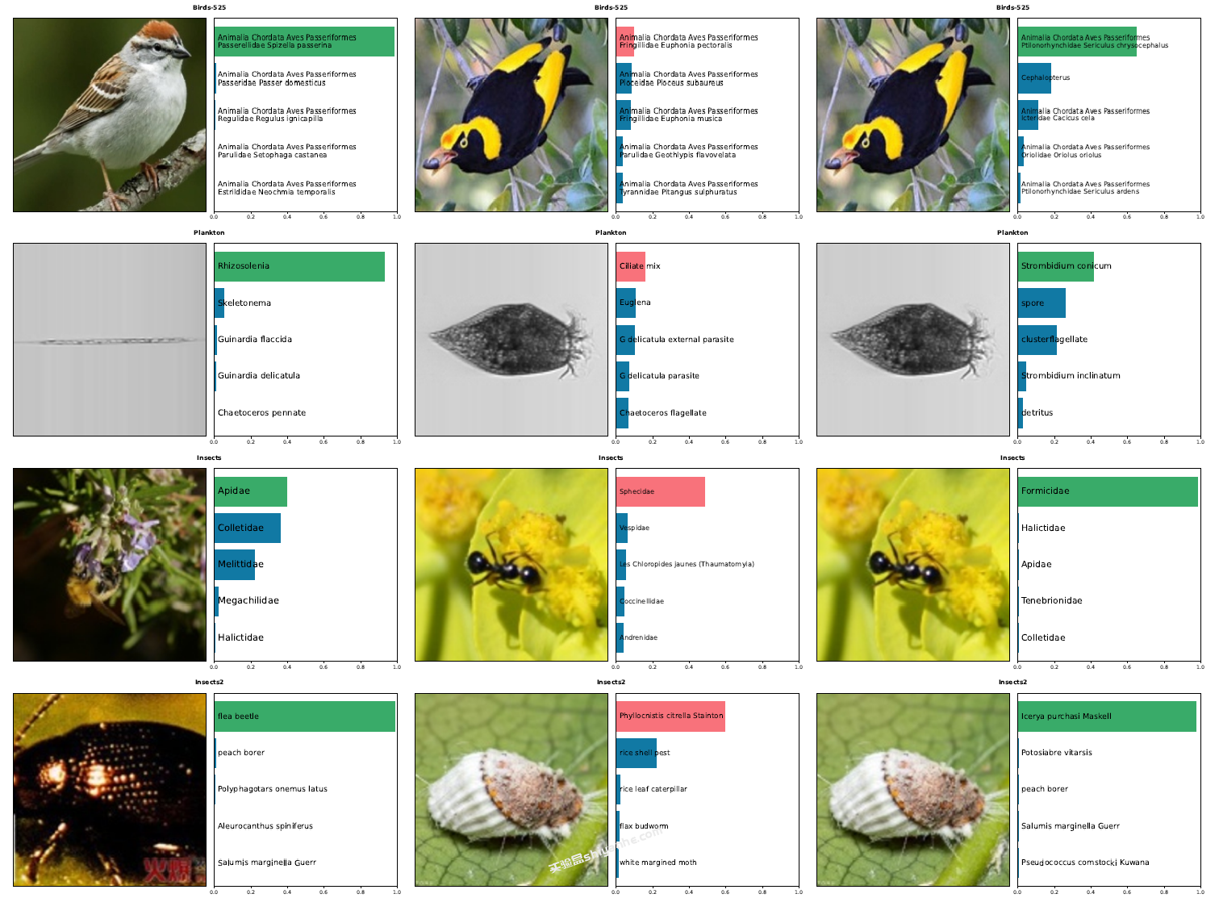Click the Melittidae blue bar
The height and width of the screenshot is (898, 1219).
[235, 565]
